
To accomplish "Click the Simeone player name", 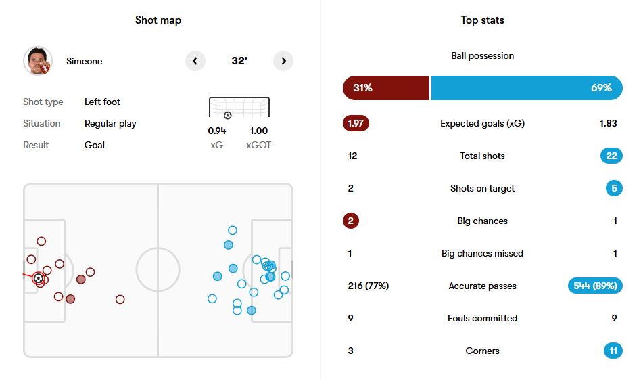I will click(x=85, y=61).
